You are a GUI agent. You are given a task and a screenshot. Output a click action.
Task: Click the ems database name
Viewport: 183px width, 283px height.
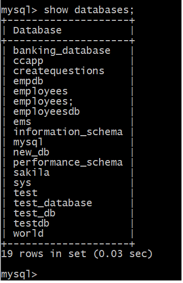click(22, 122)
